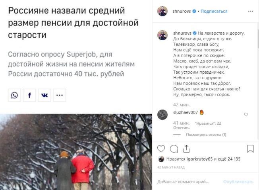The image size is (259, 190).
Task: Save the post with the bookmark icon
Action: coord(250,149)
